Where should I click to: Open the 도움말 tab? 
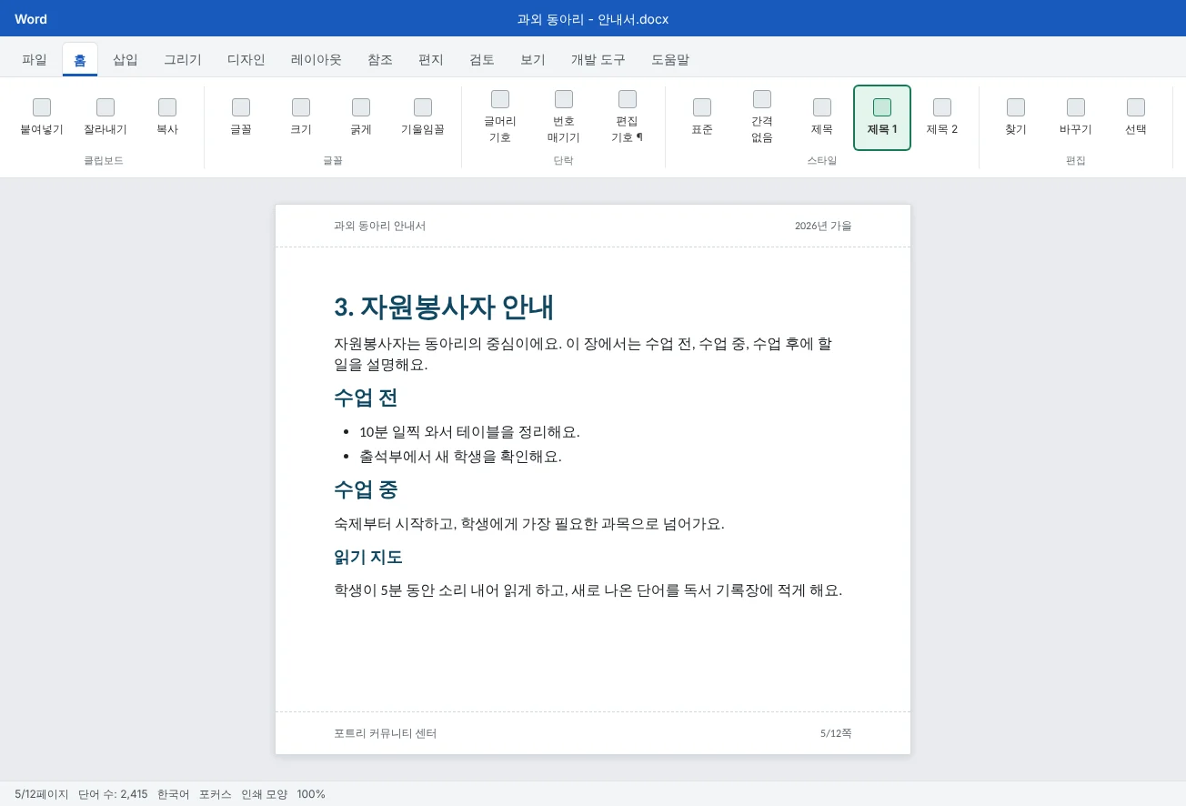click(x=670, y=60)
